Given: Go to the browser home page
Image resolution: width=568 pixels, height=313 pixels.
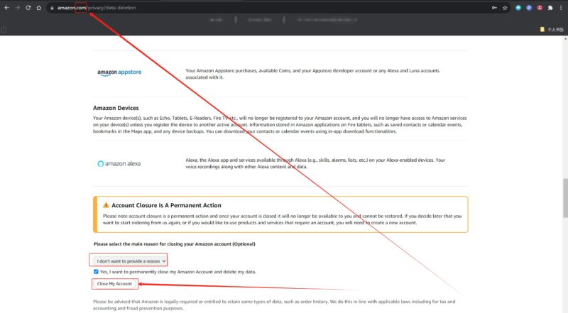Looking at the screenshot, I should pos(39,7).
